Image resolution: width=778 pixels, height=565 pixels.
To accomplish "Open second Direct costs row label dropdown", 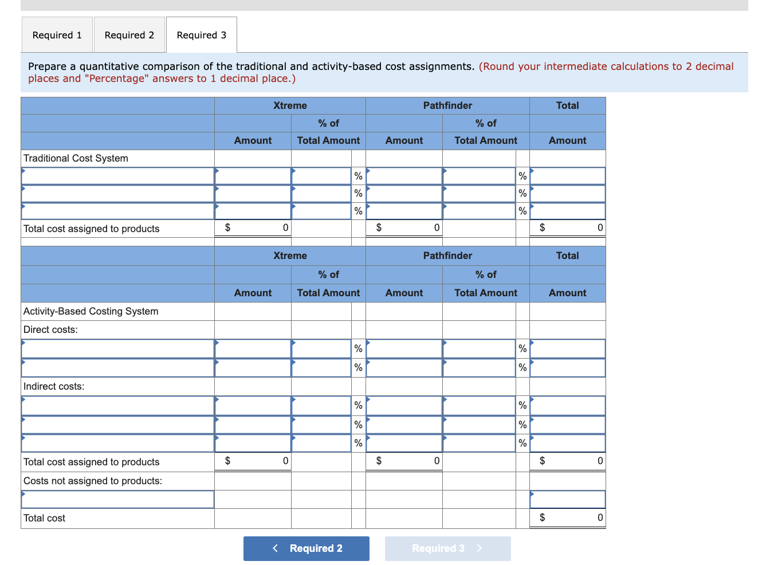I will click(x=118, y=367).
